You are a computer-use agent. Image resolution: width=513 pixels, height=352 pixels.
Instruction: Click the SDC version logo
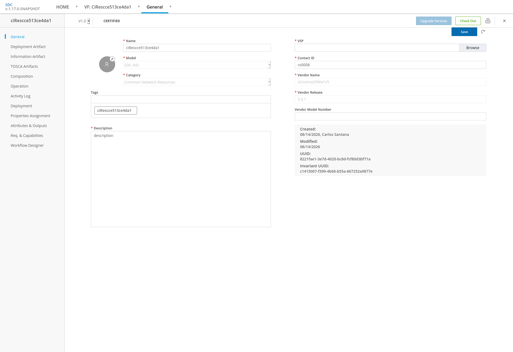(x=22, y=7)
